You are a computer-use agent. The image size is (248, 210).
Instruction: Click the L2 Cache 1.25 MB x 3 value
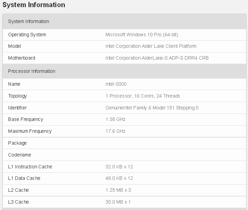click(x=118, y=190)
